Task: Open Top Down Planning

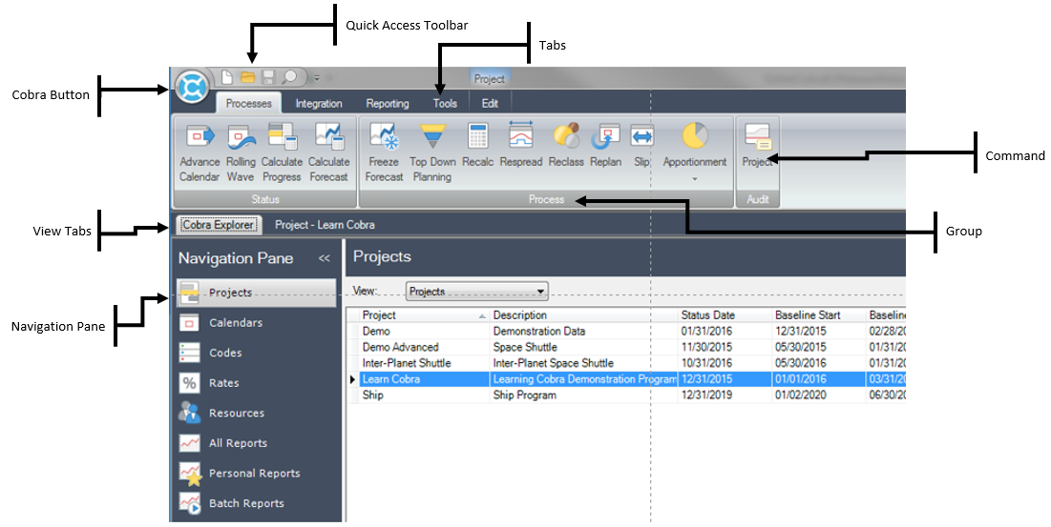Action: (x=432, y=138)
